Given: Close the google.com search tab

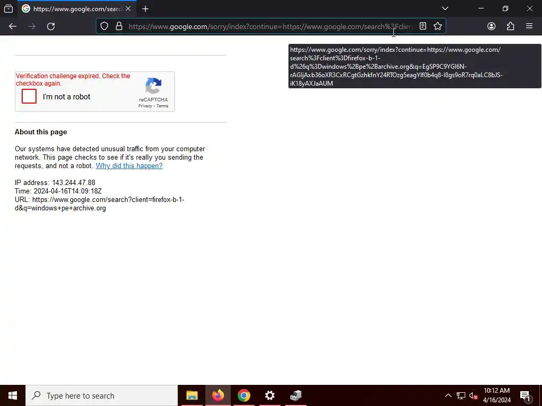Looking at the screenshot, I should [x=128, y=8].
